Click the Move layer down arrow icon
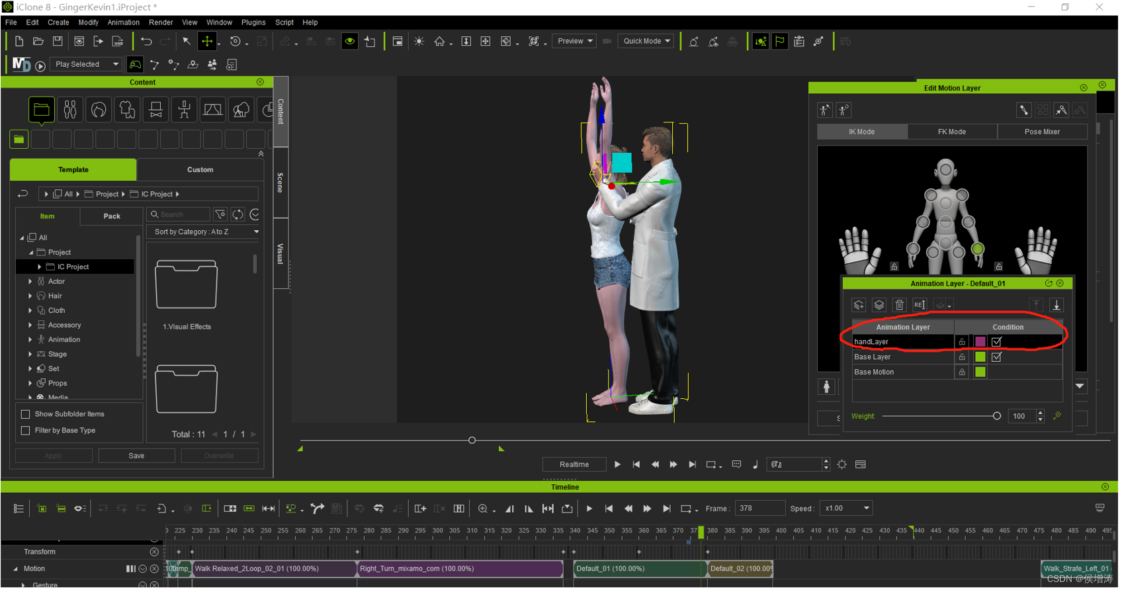1124x590 pixels. click(1057, 305)
